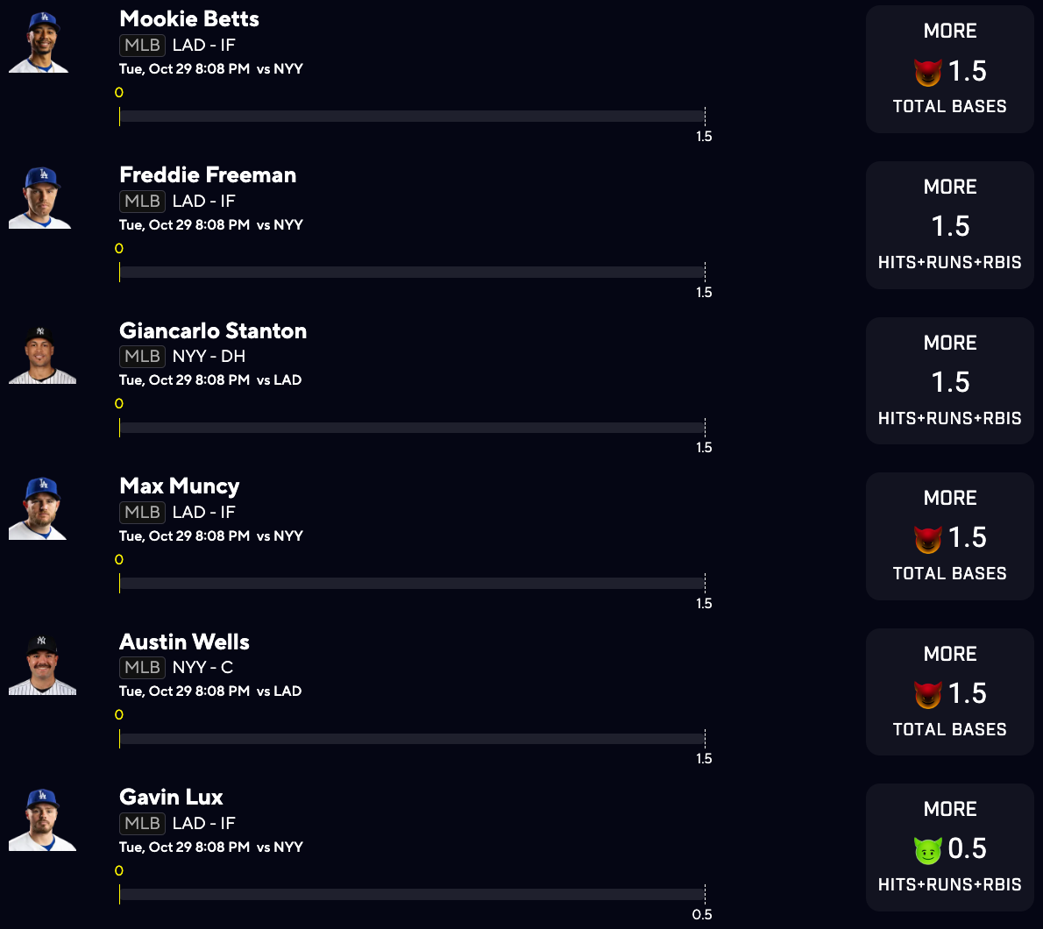This screenshot has width=1043, height=929.
Task: Click the Max Muncy player name
Action: coord(180,486)
